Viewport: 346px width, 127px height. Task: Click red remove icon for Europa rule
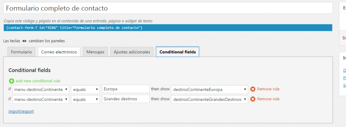(253, 89)
